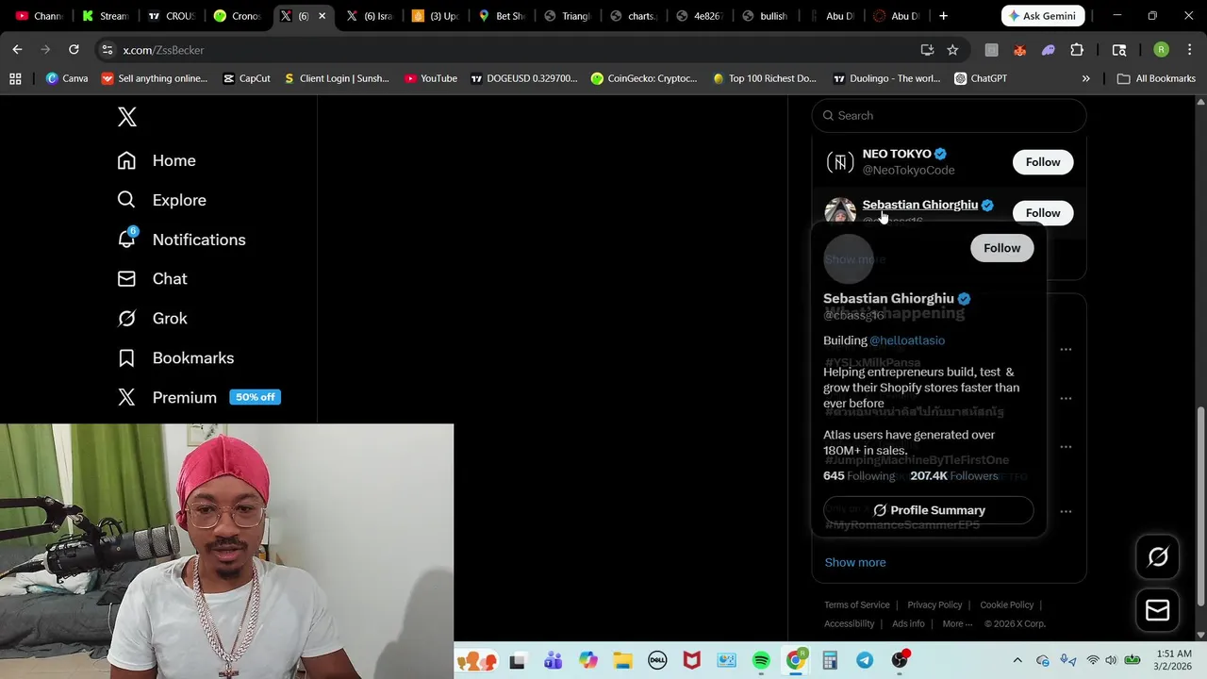1207x679 pixels.
Task: Open the Chrome three-dot menu
Action: (x=1188, y=50)
